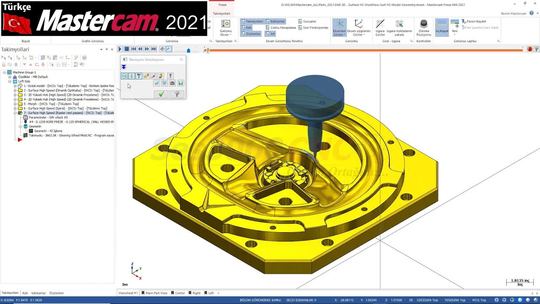Select the Right view bookmark
This screenshot has height=304, width=540.
tap(194, 293)
